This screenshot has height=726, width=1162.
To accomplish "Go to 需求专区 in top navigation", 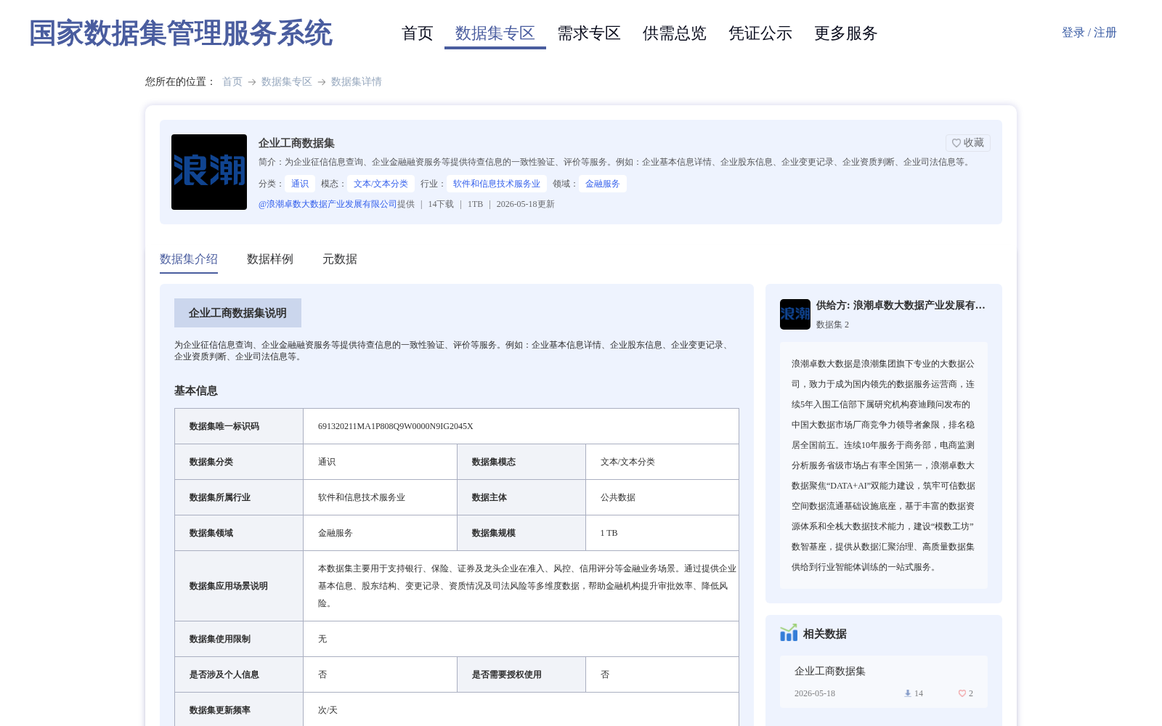I will (589, 33).
